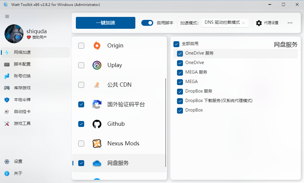This screenshot has width=304, height=183.
Task: Open 设置 page label
Action: [18, 162]
